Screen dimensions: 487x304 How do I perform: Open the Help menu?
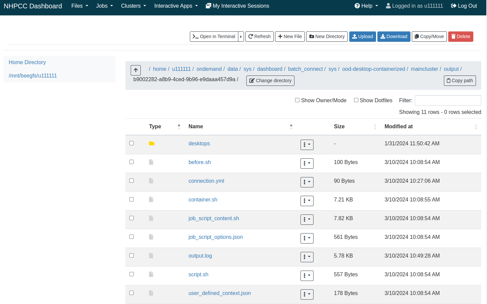(366, 6)
